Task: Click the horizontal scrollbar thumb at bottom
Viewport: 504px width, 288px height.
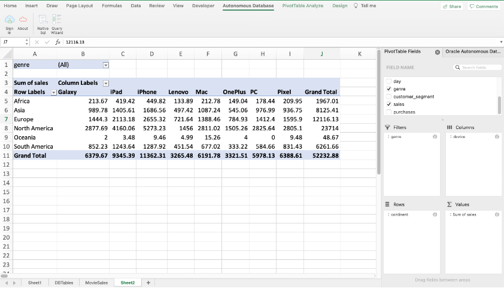Action: tap(4, 276)
